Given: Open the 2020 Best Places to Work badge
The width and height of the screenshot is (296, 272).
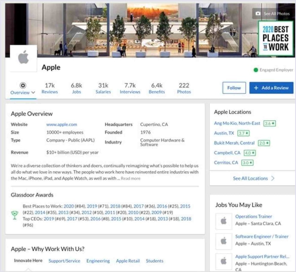Looking at the screenshot, I should (x=275, y=38).
